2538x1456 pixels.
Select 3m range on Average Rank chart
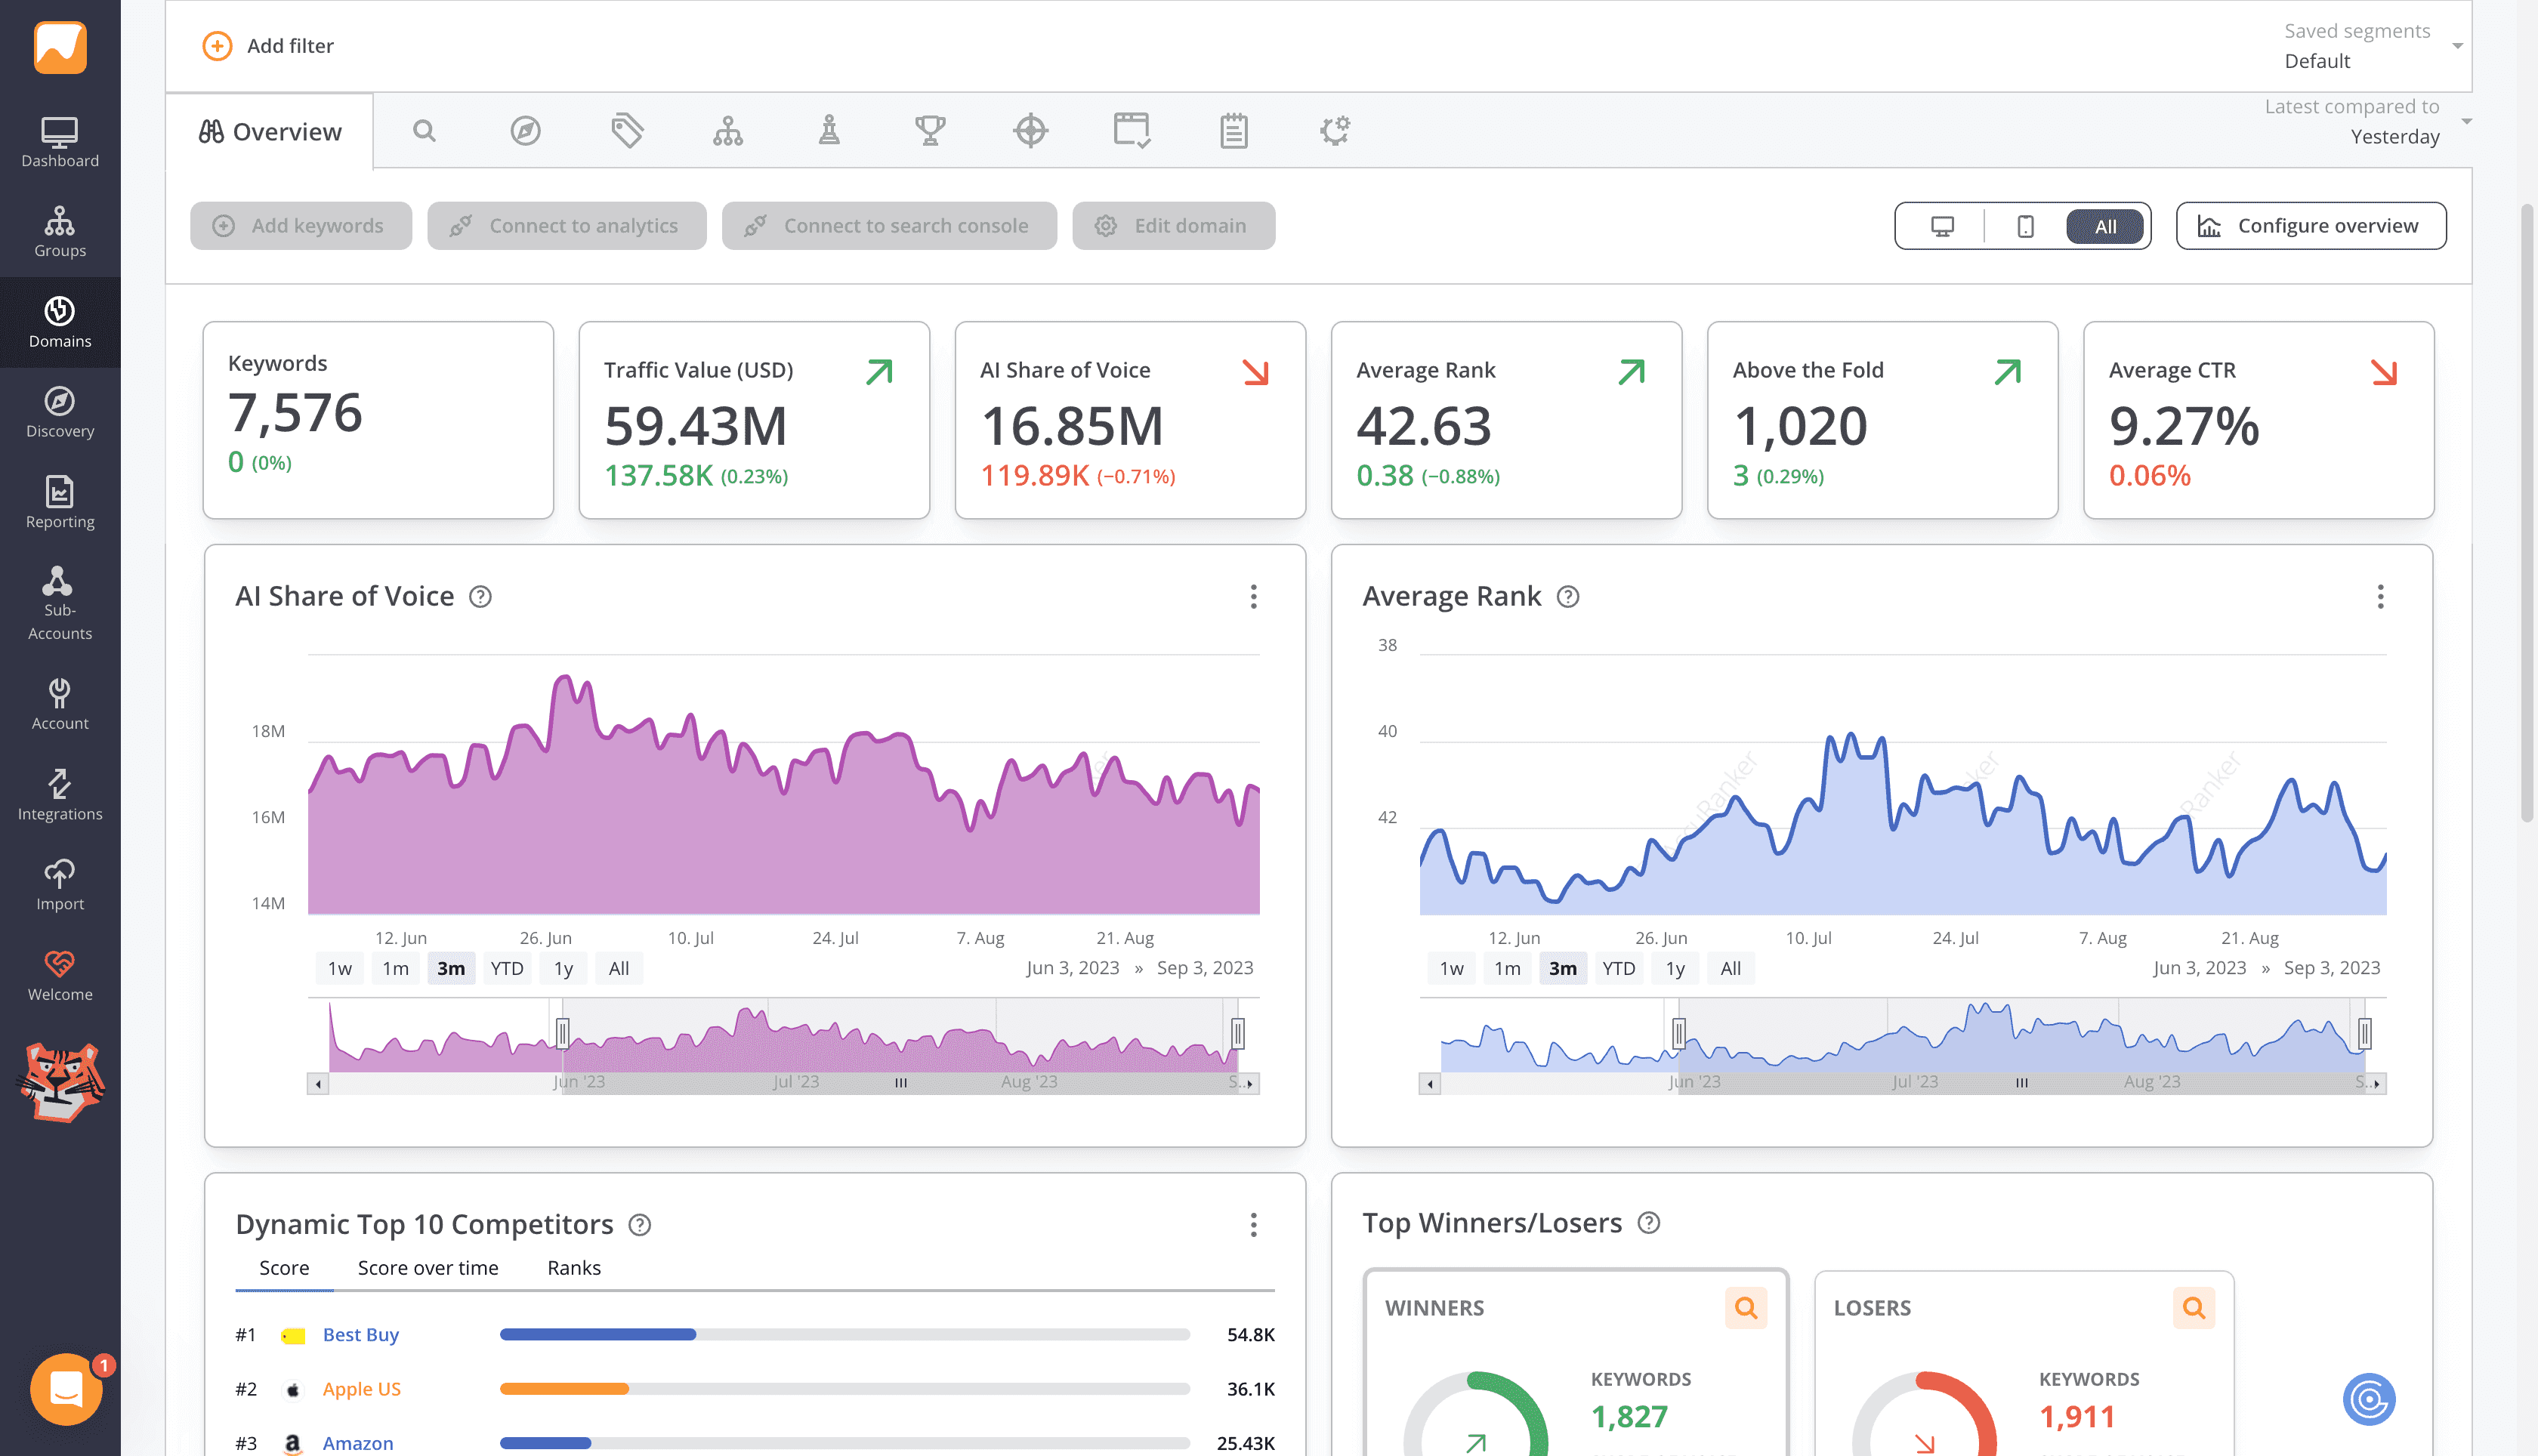pos(1563,969)
